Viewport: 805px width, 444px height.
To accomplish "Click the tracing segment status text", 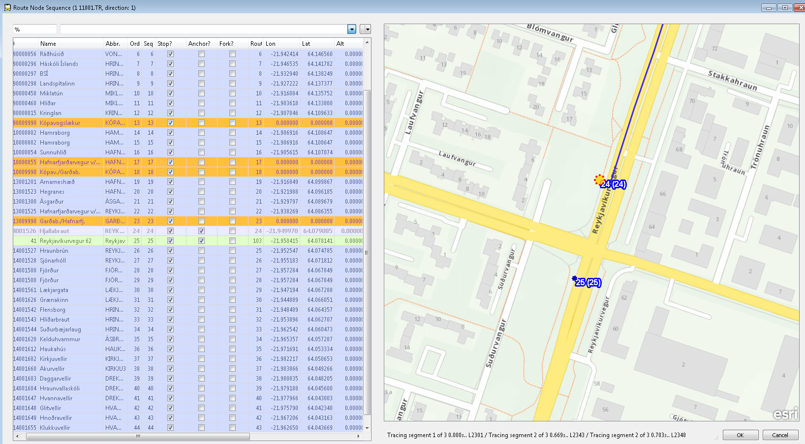I will (536, 435).
